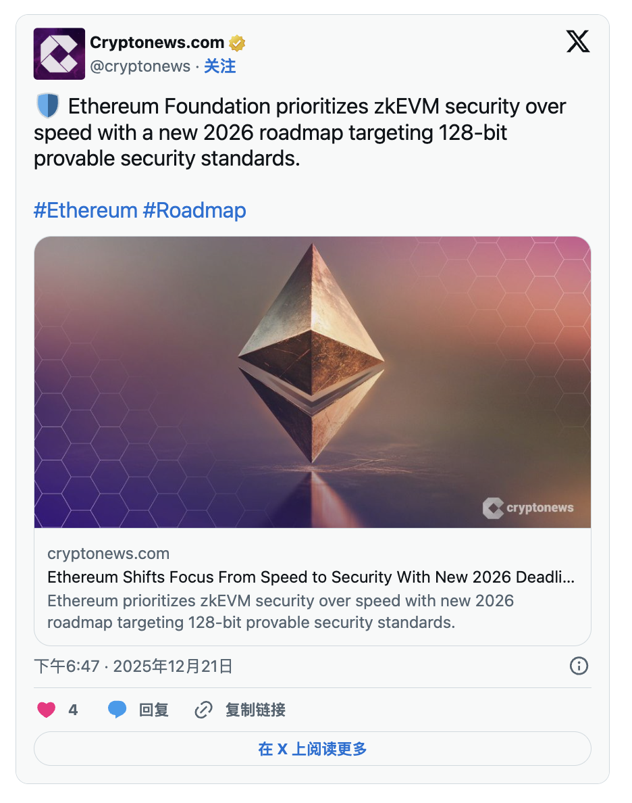632x803 pixels.
Task: Click the shield emoji in the tweet
Action: [47, 107]
